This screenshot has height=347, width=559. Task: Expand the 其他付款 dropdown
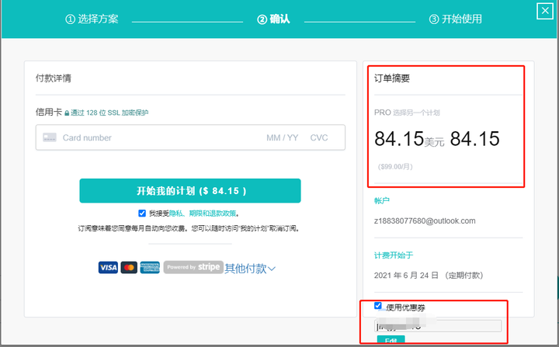(x=250, y=269)
